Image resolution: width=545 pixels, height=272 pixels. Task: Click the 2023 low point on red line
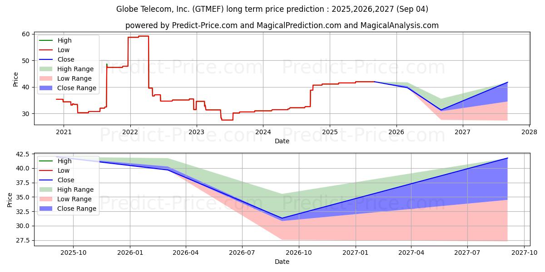tap(227, 120)
